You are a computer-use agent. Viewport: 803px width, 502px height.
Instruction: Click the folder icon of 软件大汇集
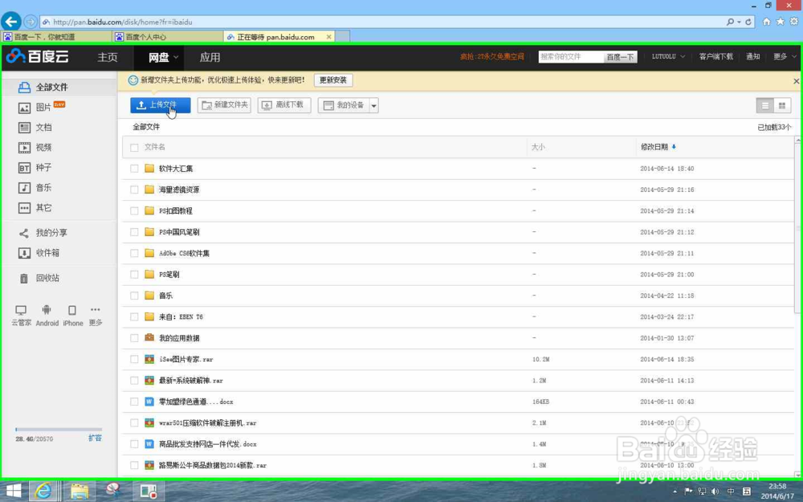149,169
